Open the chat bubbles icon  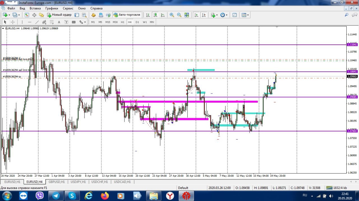coord(354,15)
